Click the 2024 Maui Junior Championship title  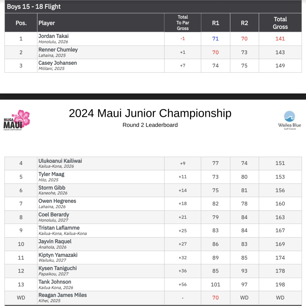coord(150,113)
